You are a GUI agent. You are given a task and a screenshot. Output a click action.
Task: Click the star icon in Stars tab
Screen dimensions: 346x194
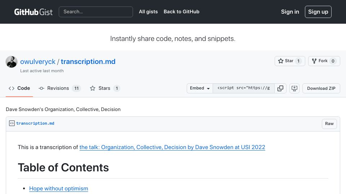pyautogui.click(x=93, y=88)
